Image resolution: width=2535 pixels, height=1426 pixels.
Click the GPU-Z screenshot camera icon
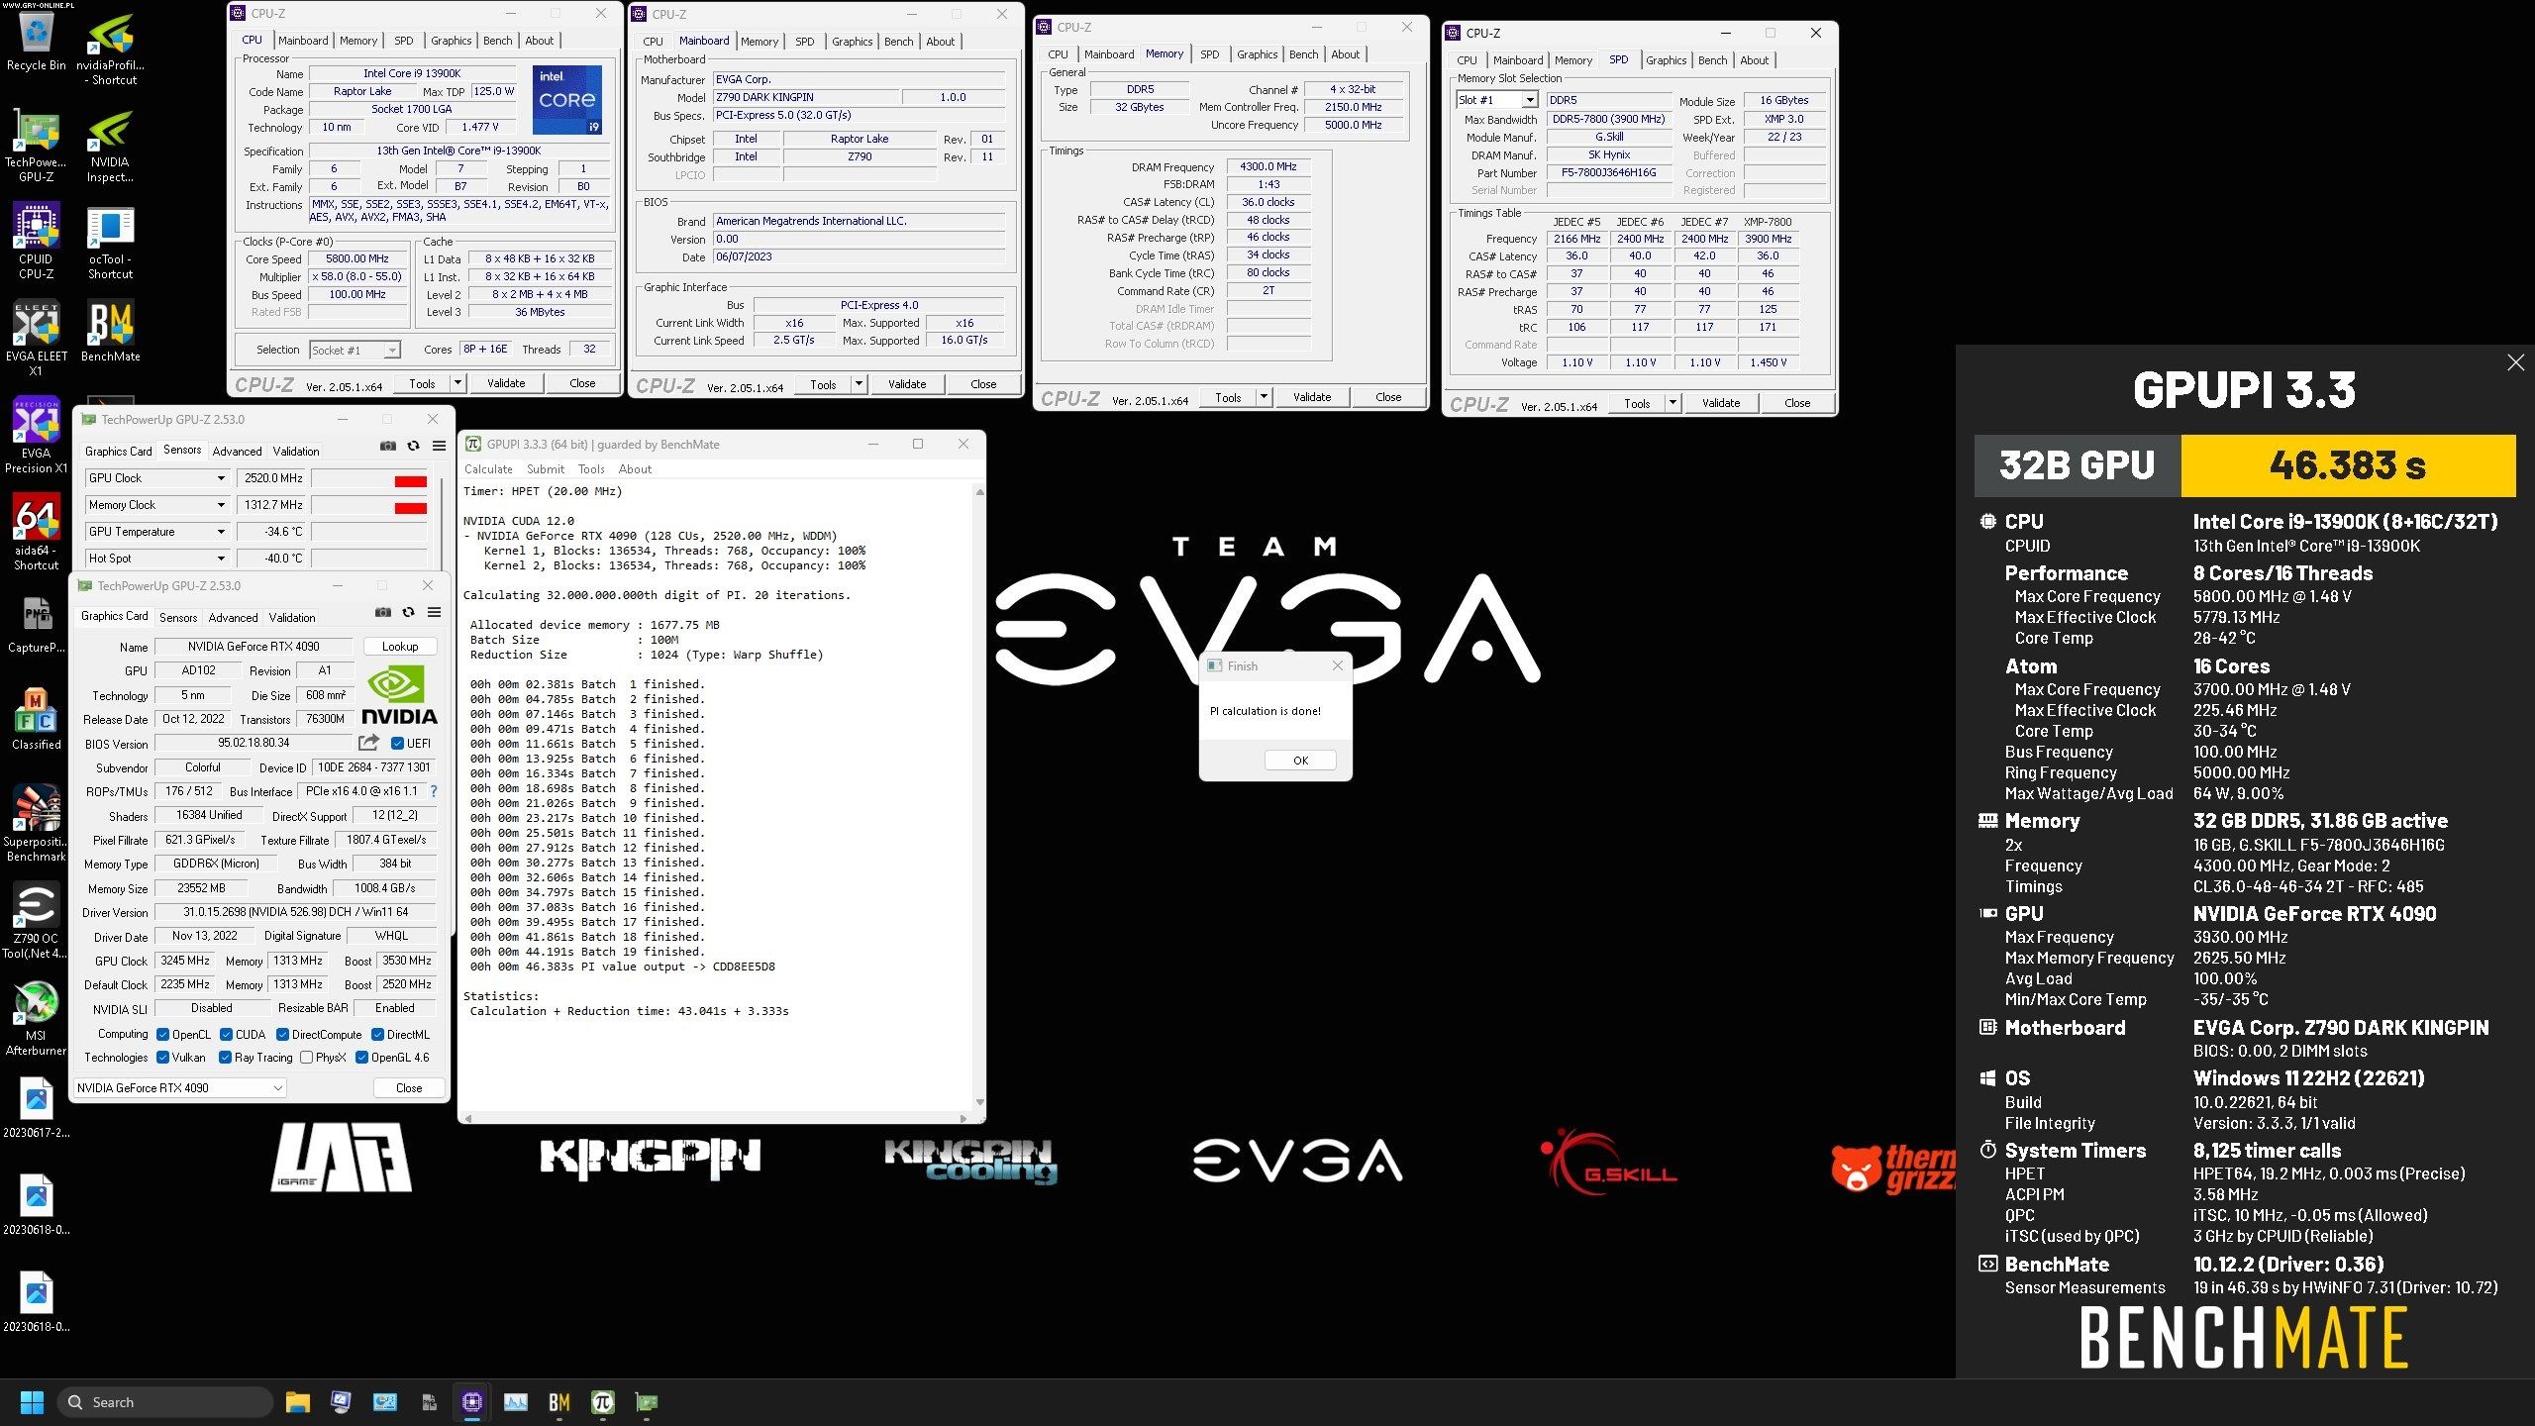383,613
